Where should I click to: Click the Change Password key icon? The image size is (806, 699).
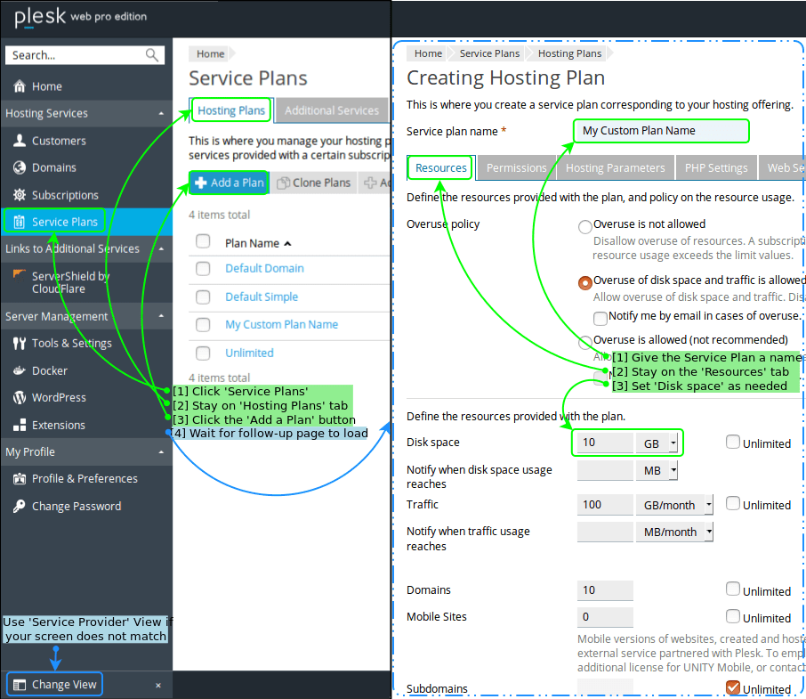[20, 506]
